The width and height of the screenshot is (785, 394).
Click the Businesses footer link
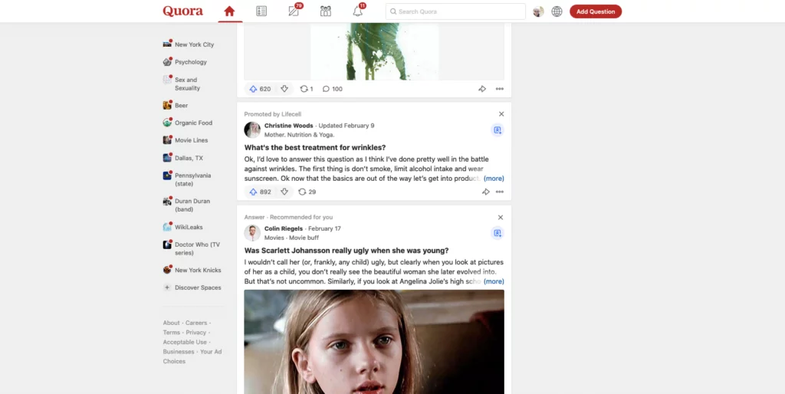178,352
